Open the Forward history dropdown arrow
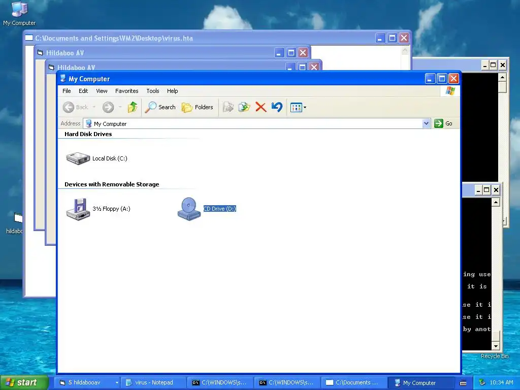 coord(120,107)
